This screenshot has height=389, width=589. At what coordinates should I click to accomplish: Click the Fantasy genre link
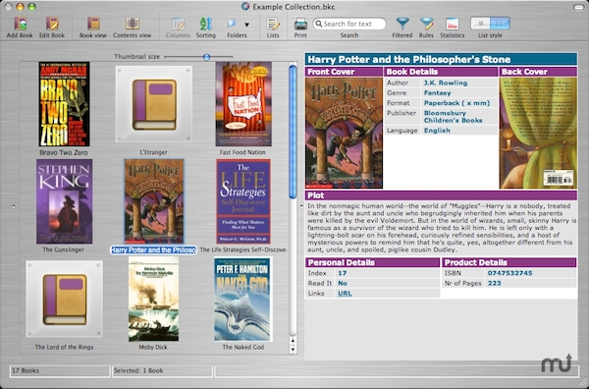(x=437, y=93)
